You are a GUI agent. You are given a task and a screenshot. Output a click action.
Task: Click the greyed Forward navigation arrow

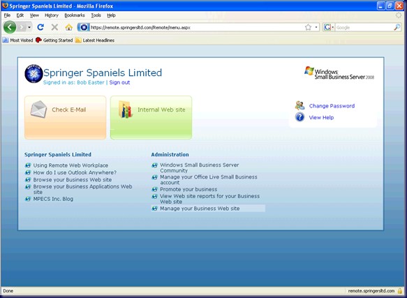click(x=22, y=27)
